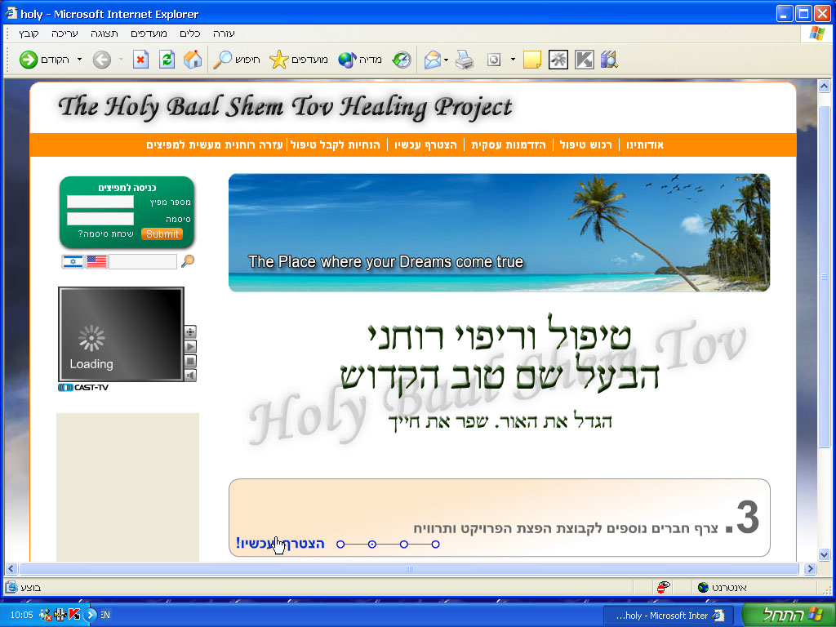Select fourth slide indicator circle
This screenshot has width=836, height=627.
pyautogui.click(x=436, y=545)
